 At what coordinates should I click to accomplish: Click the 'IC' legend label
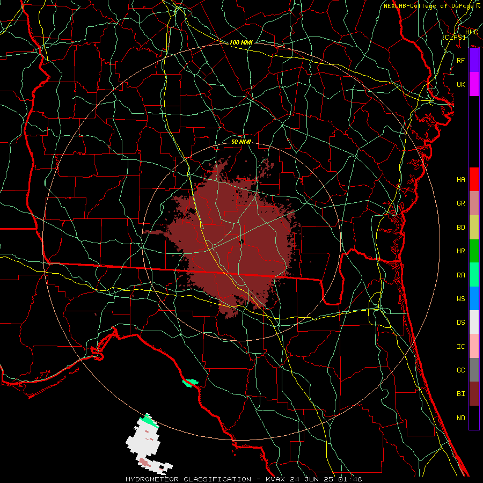tap(461, 347)
